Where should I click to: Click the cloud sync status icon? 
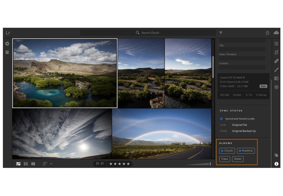coord(276,32)
